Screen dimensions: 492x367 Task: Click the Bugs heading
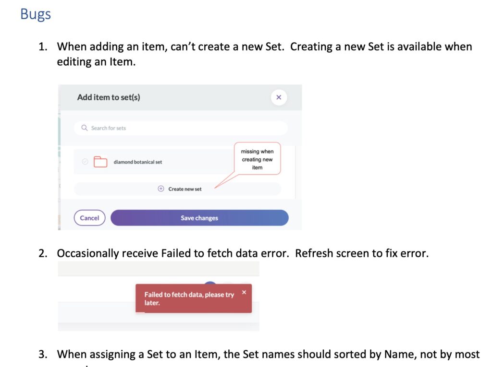36,14
